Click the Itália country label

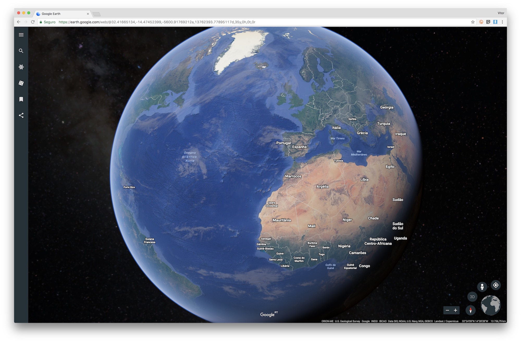pyautogui.click(x=336, y=128)
